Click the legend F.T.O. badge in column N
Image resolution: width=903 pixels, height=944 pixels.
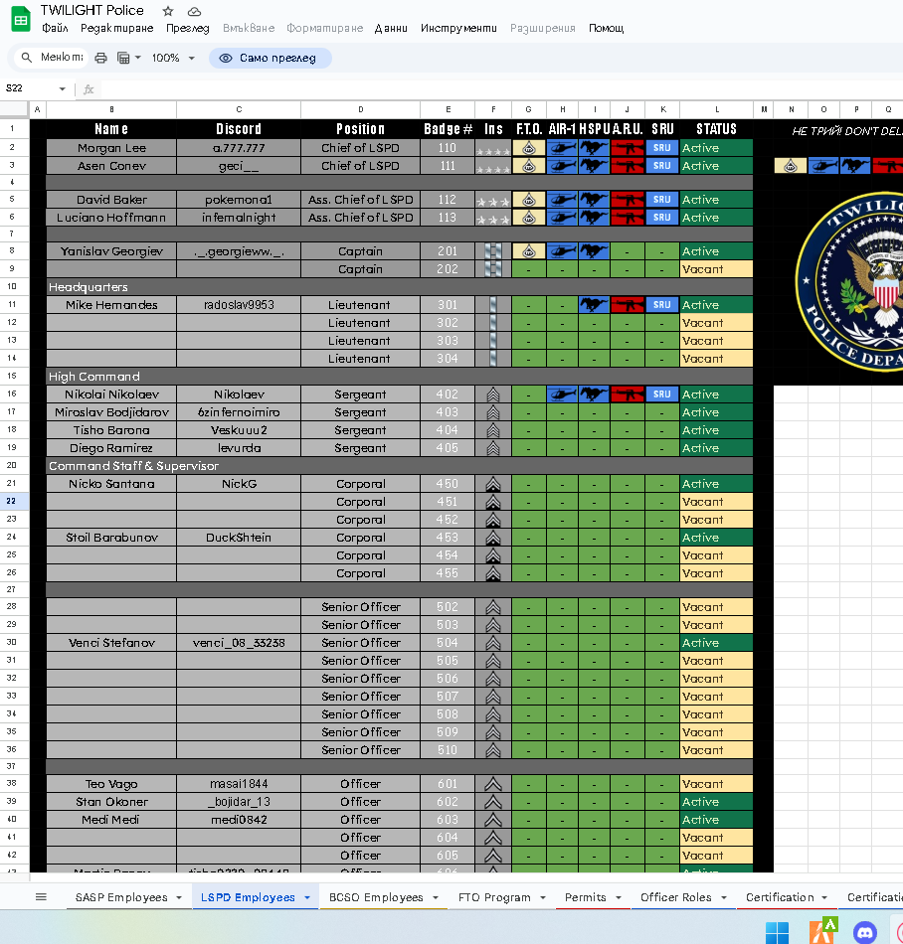[791, 166]
